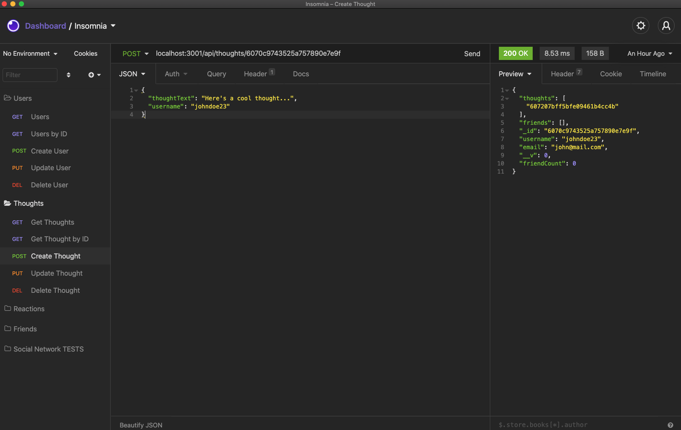Select the Create Thought request

pyautogui.click(x=55, y=256)
